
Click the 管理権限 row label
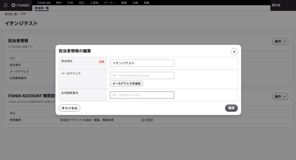[15, 120]
